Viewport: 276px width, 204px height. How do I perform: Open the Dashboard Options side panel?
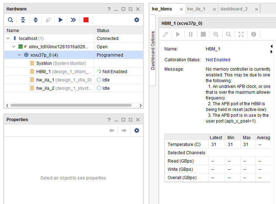point(153,50)
